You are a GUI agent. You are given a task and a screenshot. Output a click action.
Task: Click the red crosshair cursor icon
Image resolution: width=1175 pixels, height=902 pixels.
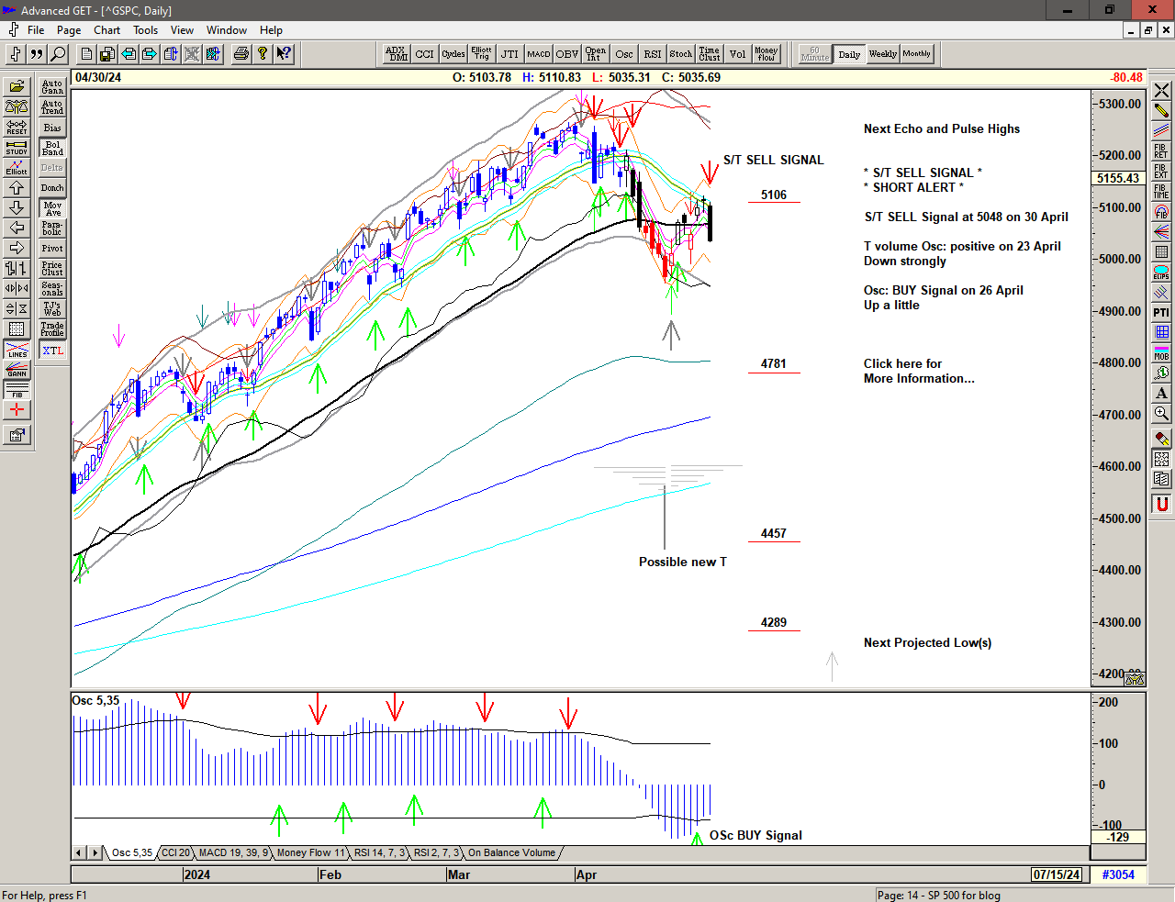click(17, 410)
